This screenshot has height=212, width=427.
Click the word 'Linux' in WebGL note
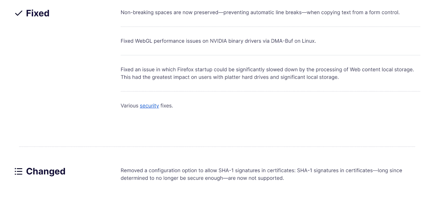pyautogui.click(x=309, y=41)
